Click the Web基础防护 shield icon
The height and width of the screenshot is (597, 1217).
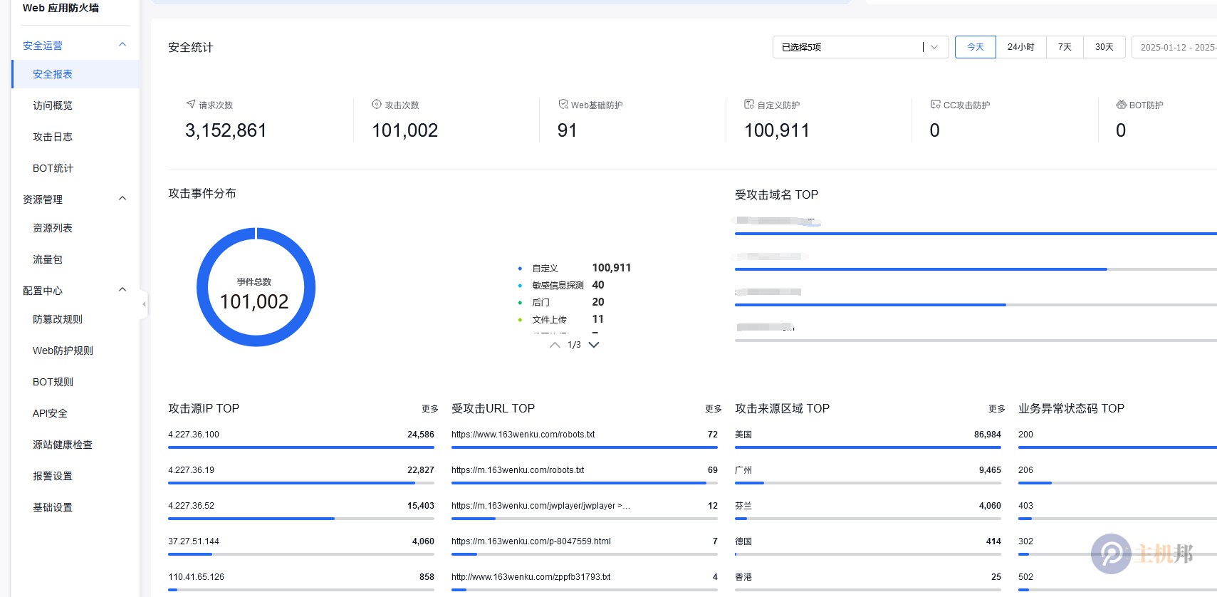[x=563, y=104]
